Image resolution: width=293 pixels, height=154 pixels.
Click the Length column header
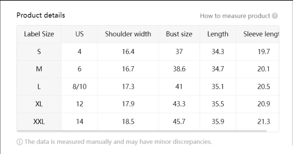tap(218, 34)
